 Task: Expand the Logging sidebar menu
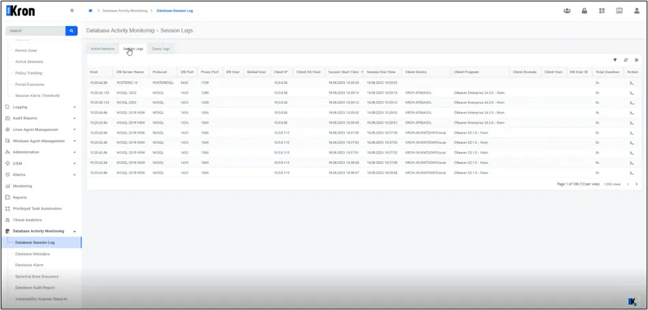(x=41, y=107)
